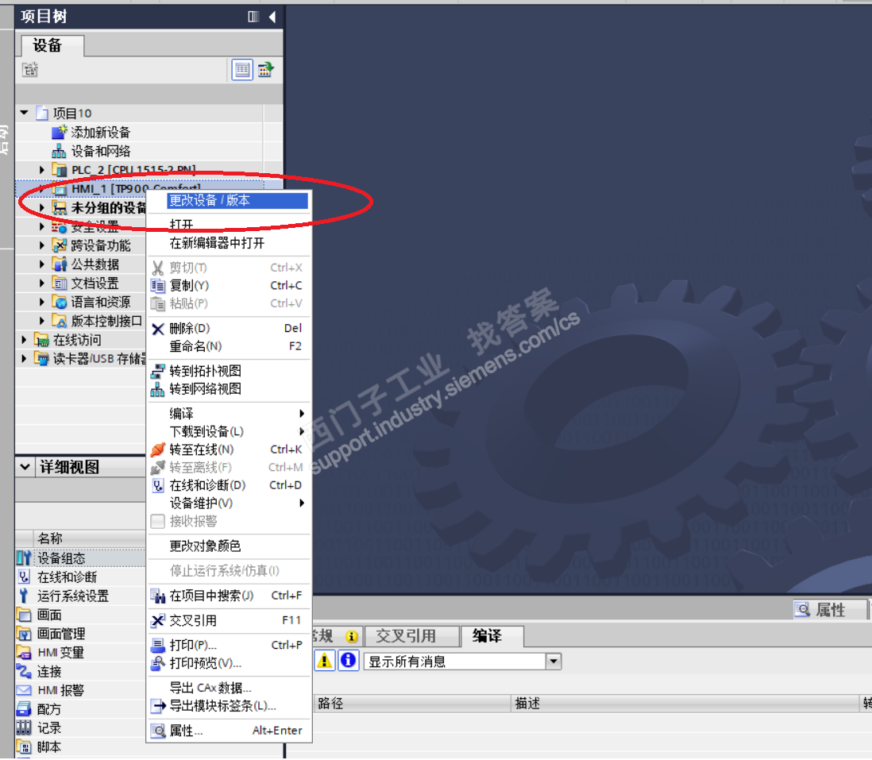Click the 公共数据 folder icon
The width and height of the screenshot is (872, 760).
[59, 264]
